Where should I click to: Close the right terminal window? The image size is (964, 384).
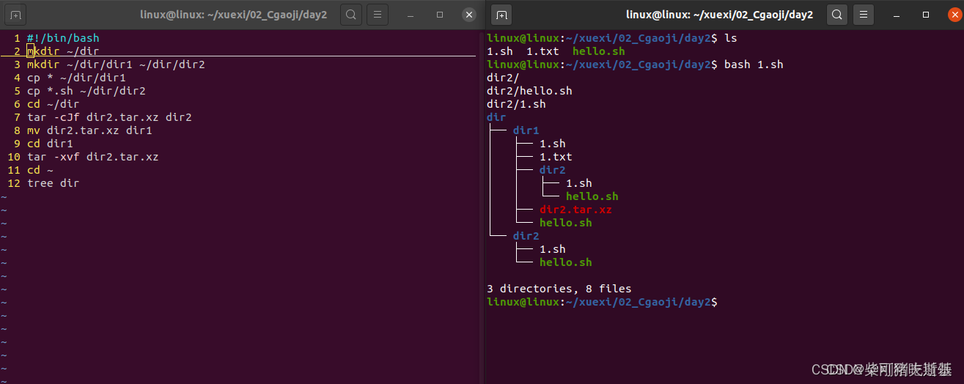(955, 15)
